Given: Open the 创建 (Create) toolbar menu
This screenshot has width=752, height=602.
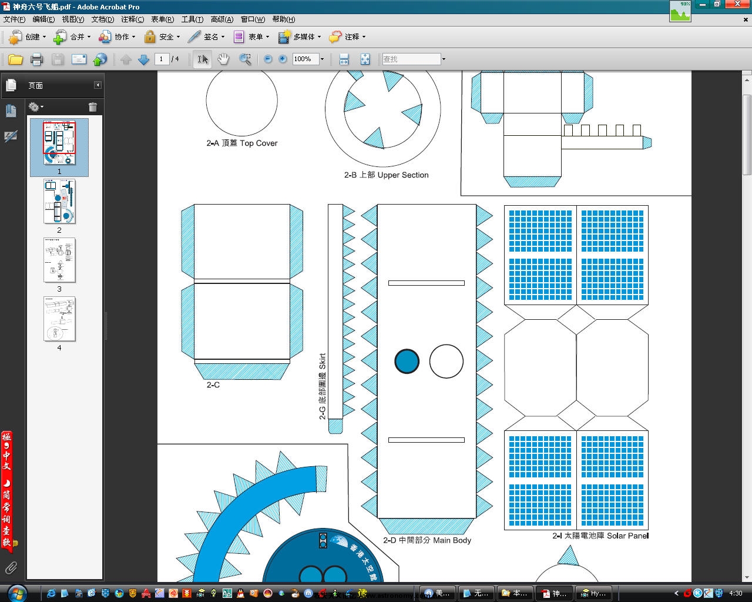Looking at the screenshot, I should coord(27,37).
